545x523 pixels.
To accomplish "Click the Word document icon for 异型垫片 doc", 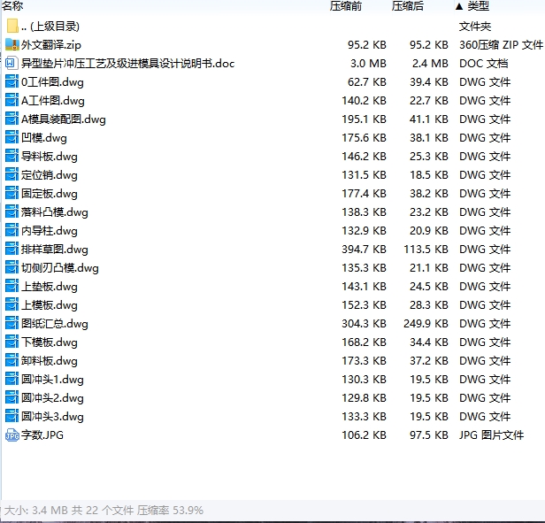I will [12, 64].
